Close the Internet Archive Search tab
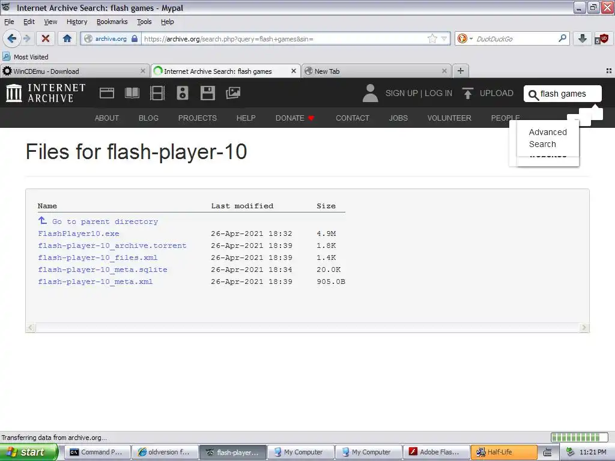 293,71
